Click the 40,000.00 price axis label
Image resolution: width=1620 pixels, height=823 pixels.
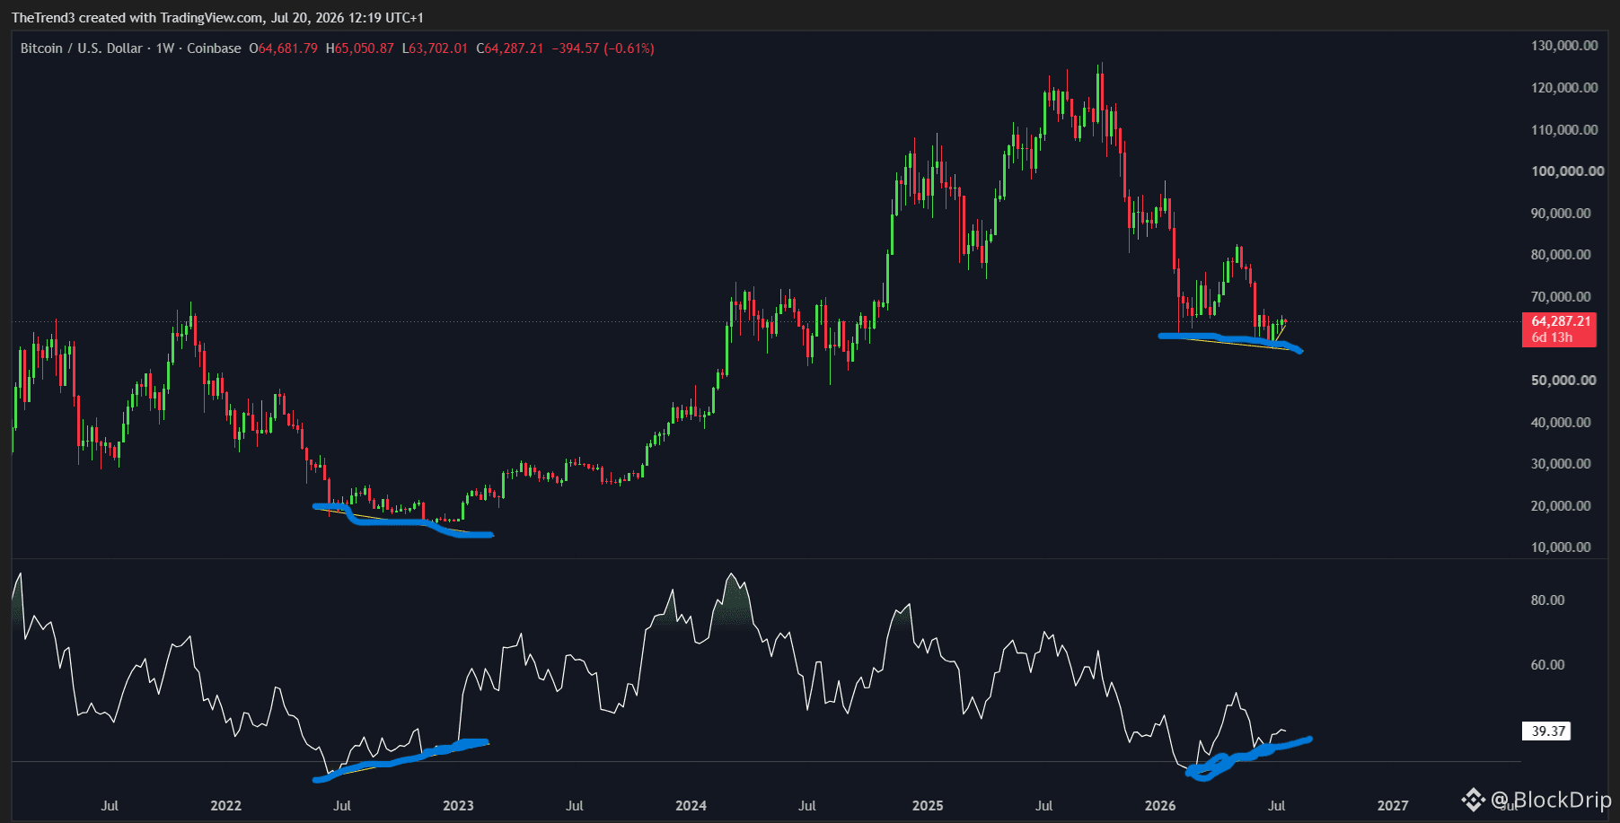click(x=1561, y=423)
